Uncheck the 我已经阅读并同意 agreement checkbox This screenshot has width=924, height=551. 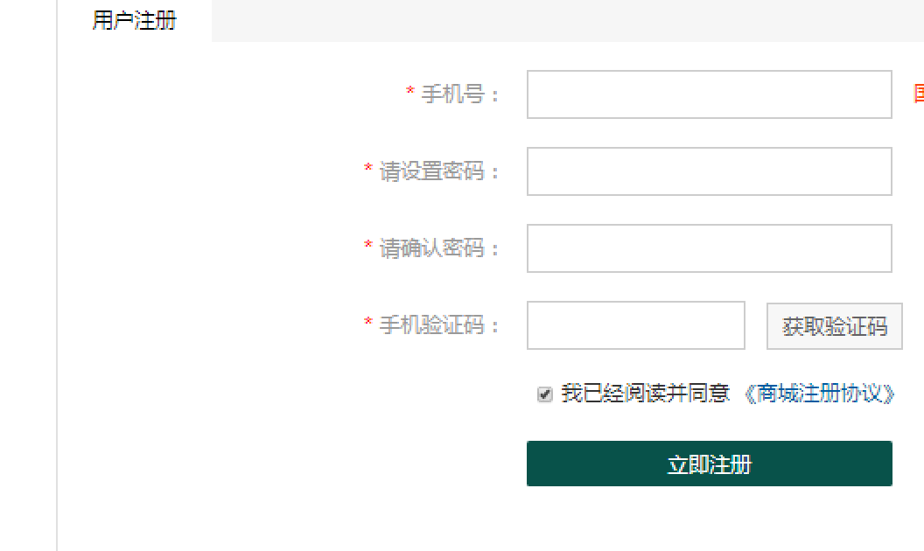click(x=544, y=394)
